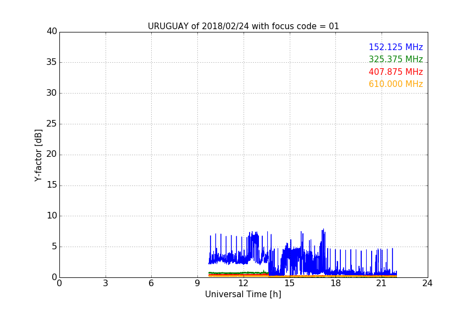Click the x-axis tick value '12'
Image resolution: width=475 pixels, height=317 pixels.
coord(244,283)
